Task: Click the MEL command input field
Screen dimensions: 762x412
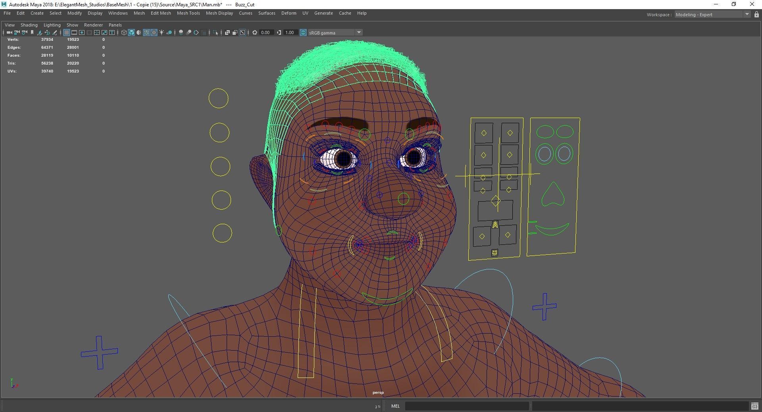Action: click(x=466, y=406)
